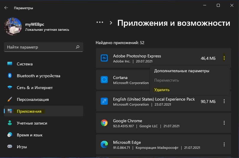
Task: Maximize the Параметры window
Action: click(218, 5)
